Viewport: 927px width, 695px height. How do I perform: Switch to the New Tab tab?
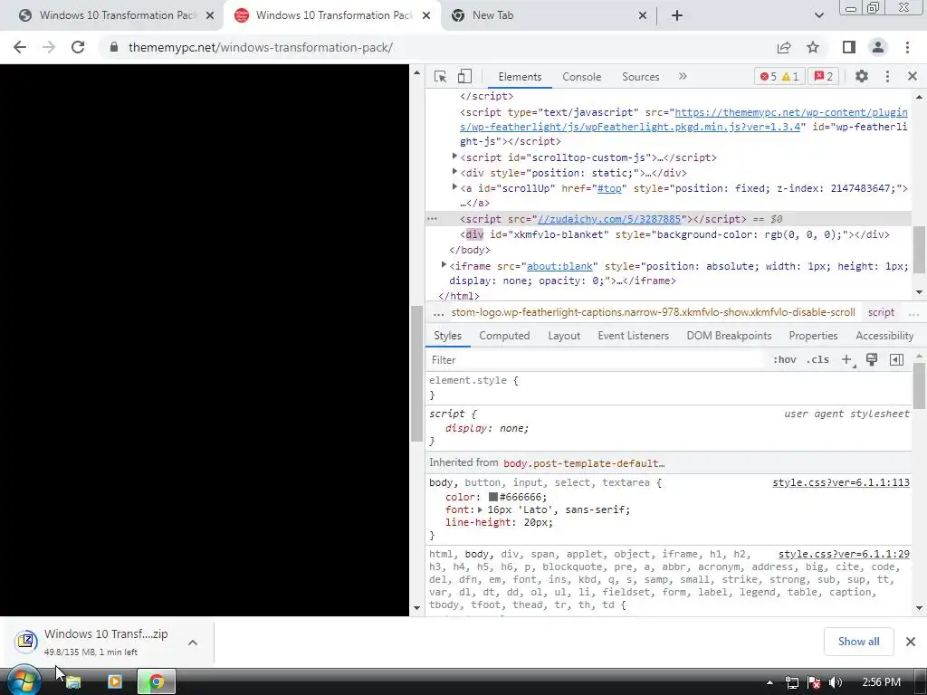coord(548,15)
